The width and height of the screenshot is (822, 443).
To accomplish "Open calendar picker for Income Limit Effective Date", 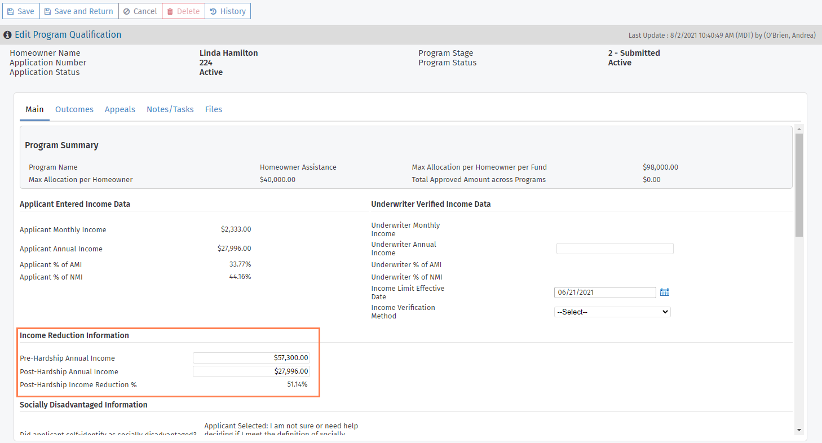I will [x=665, y=293].
